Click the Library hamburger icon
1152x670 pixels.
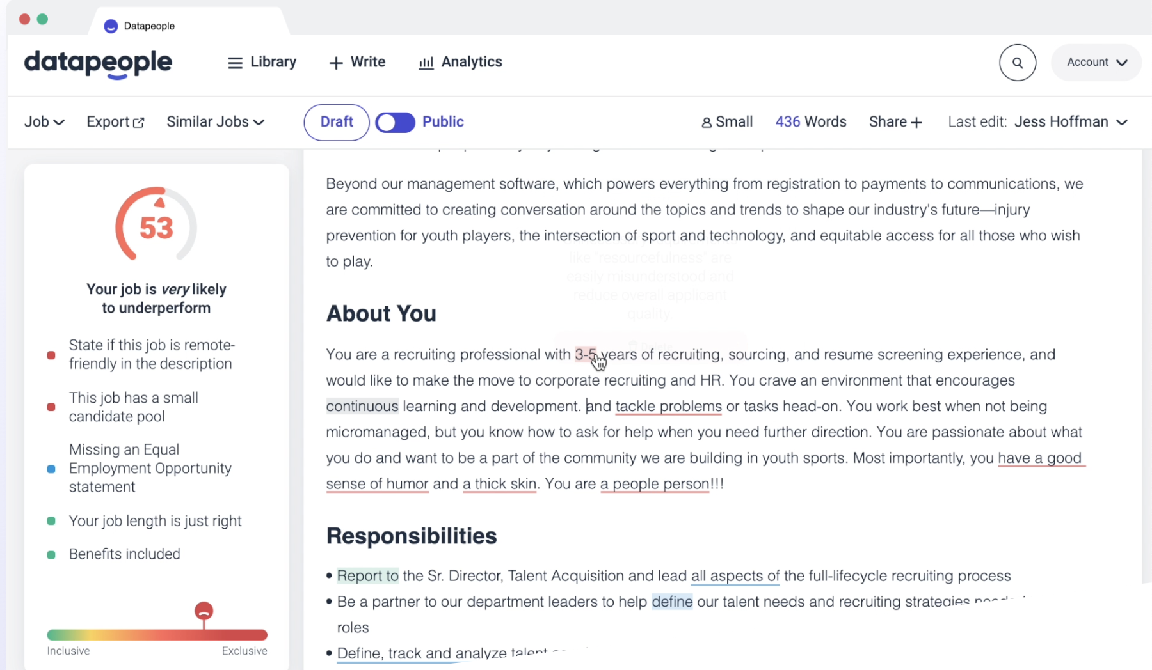tap(235, 62)
